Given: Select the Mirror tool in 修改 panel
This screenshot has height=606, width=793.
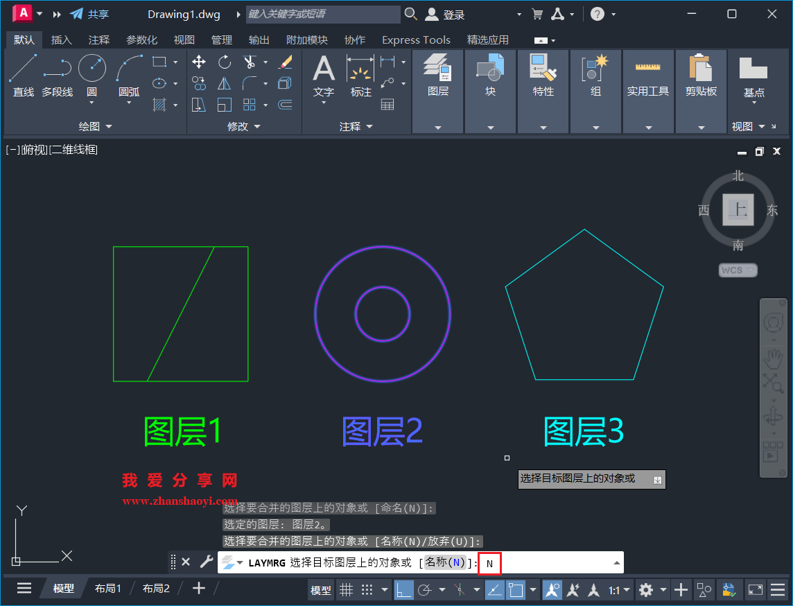Looking at the screenshot, I should 224,83.
